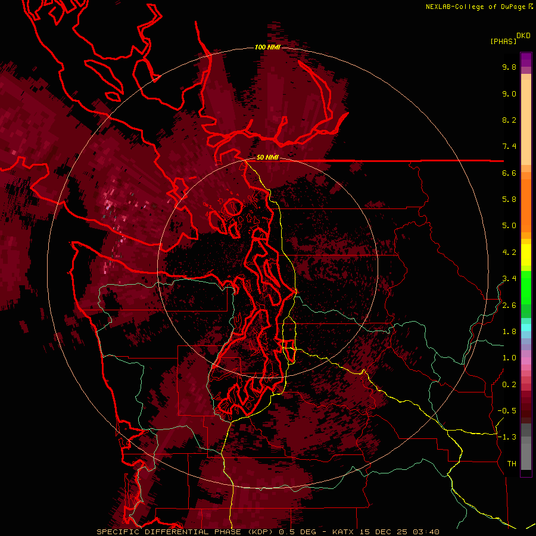This screenshot has height=536, width=536.
Task: Select the bright green color bar segment
Action: [x=526, y=287]
